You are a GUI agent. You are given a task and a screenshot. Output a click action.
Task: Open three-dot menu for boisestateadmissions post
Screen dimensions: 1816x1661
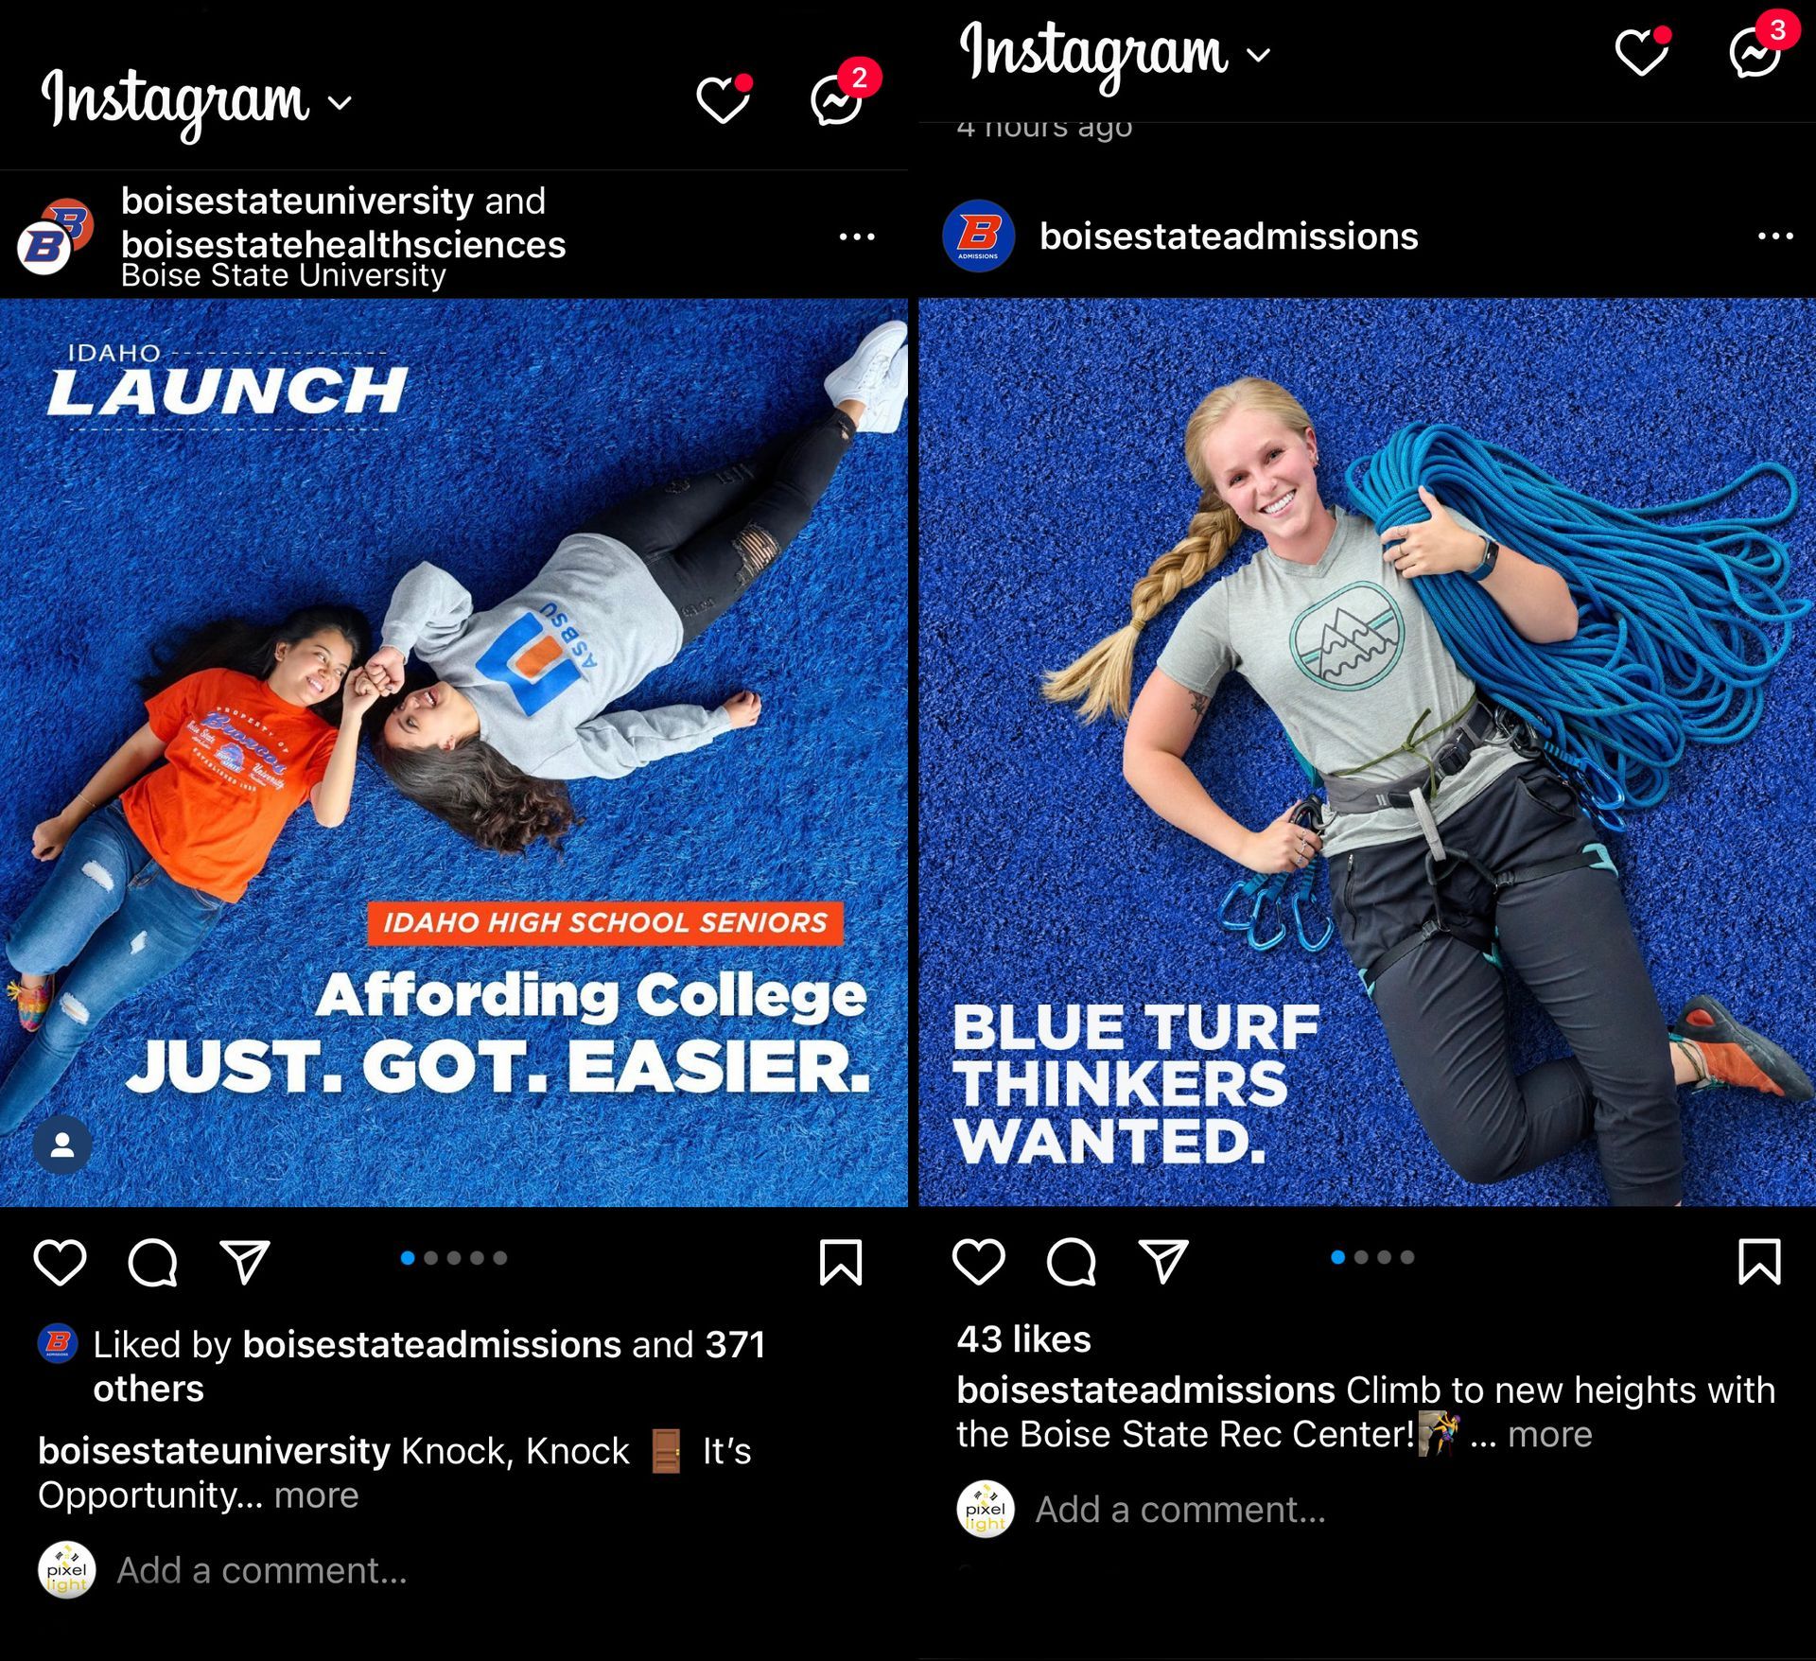point(1775,236)
